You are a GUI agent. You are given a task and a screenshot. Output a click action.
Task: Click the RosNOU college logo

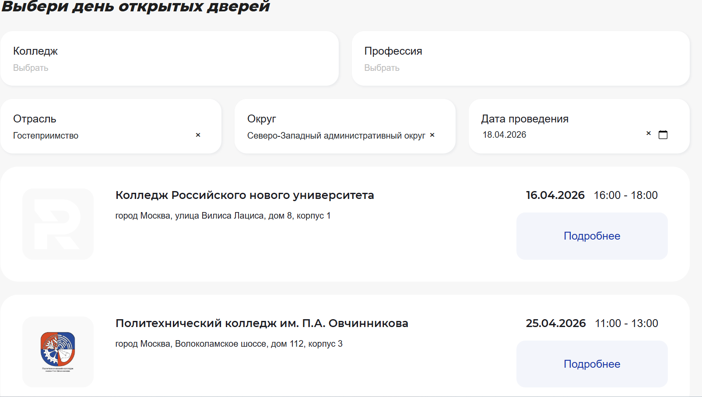point(59,224)
